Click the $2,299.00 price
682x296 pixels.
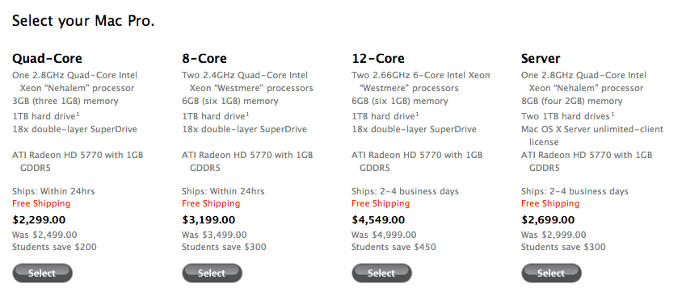39,219
